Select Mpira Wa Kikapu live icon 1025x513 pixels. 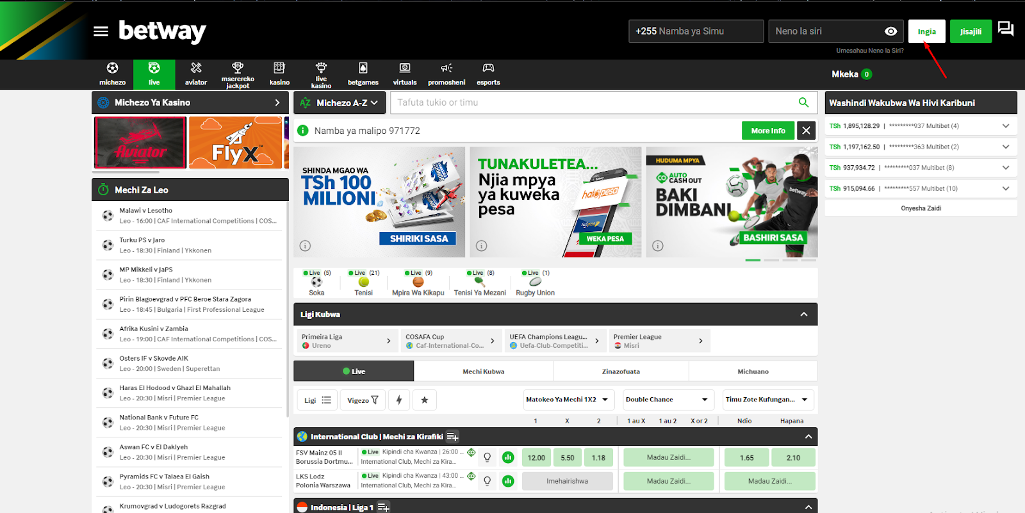418,282
